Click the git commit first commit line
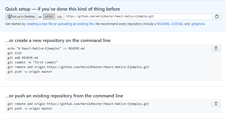 (33, 62)
